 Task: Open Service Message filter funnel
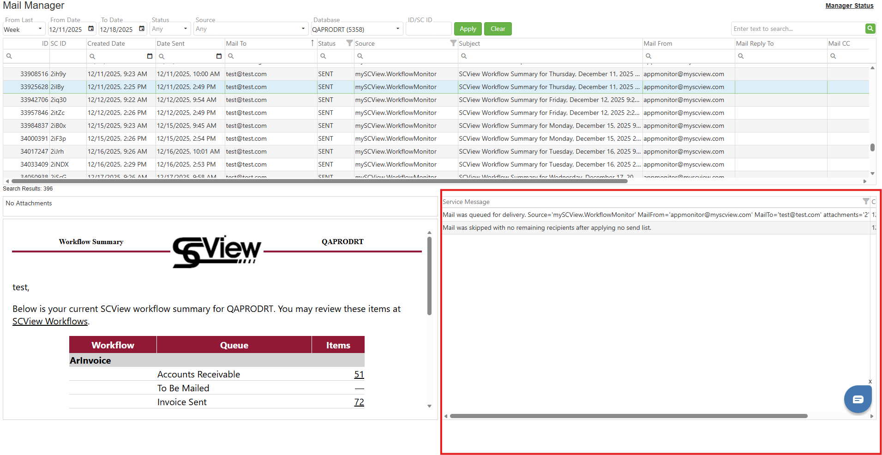866,201
